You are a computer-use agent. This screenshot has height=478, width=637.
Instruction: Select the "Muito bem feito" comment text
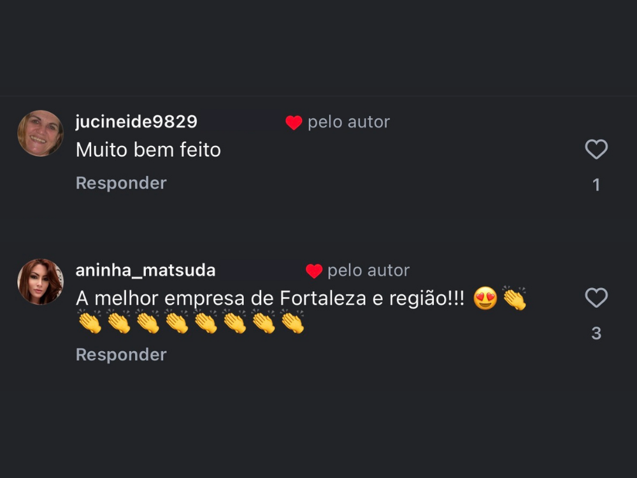point(148,150)
